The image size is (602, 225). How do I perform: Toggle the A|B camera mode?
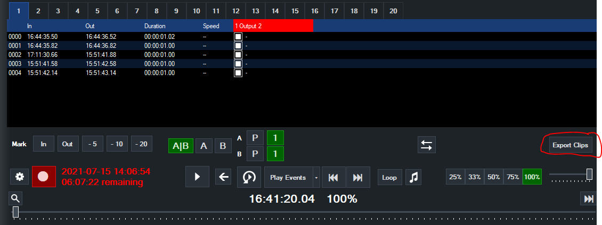click(180, 145)
